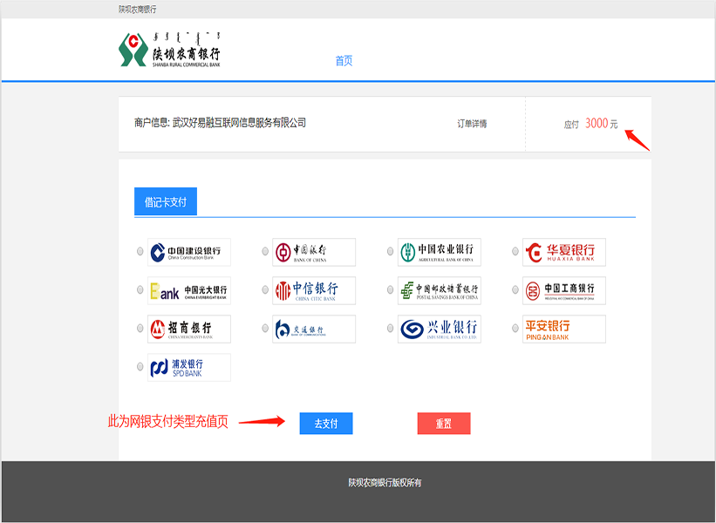Select the 中国建设银行 radio button

coord(140,251)
